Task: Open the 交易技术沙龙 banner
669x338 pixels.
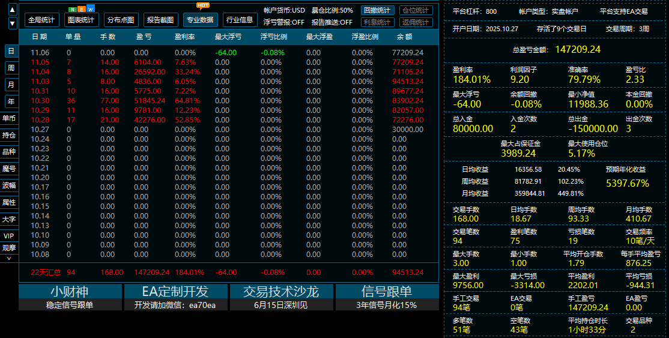Action: [281, 297]
